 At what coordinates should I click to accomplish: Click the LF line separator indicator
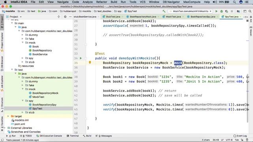(x=222, y=140)
